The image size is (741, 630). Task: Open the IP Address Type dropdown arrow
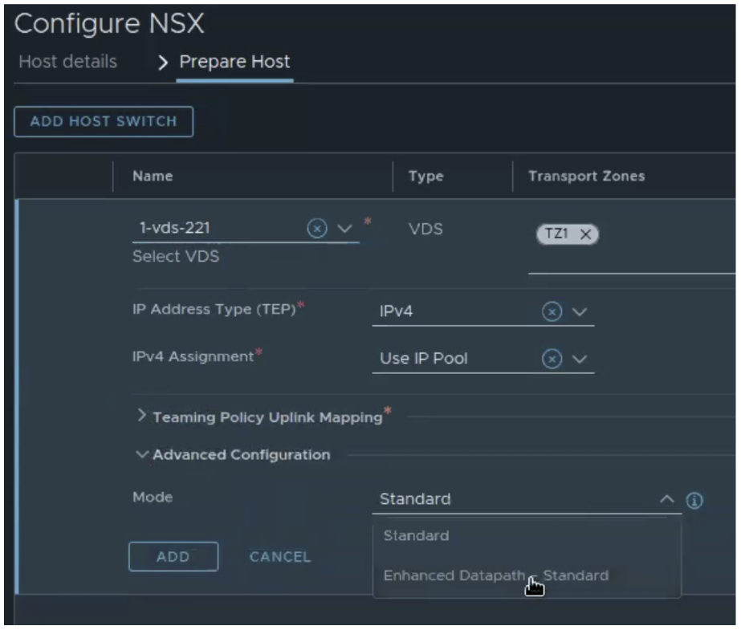pyautogui.click(x=580, y=312)
